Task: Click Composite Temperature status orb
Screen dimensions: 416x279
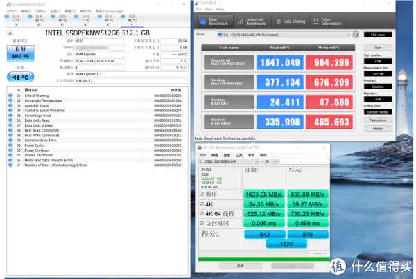Action: [10, 100]
